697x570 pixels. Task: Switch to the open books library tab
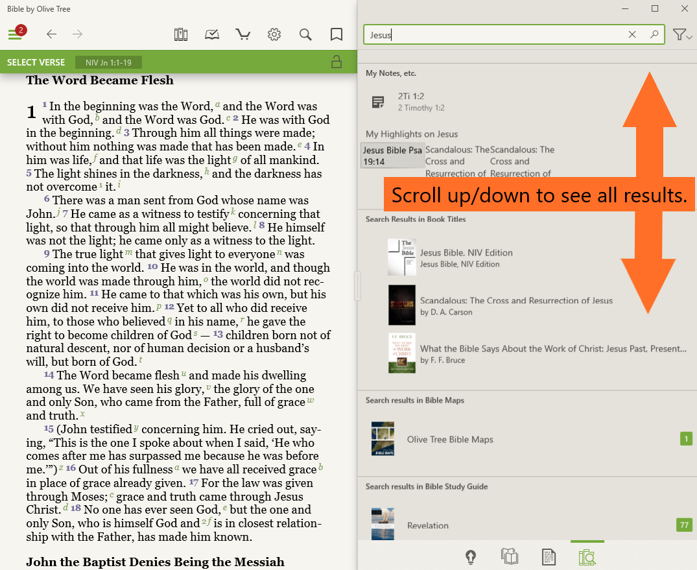click(x=510, y=556)
